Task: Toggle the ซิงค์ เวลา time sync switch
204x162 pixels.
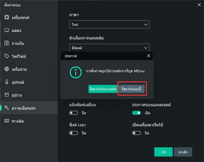Action: (x=74, y=133)
